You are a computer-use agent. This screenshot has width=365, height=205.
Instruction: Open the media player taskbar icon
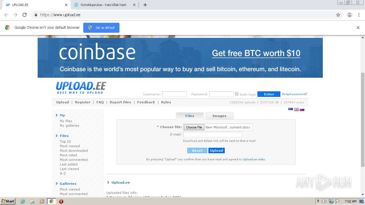click(x=42, y=201)
